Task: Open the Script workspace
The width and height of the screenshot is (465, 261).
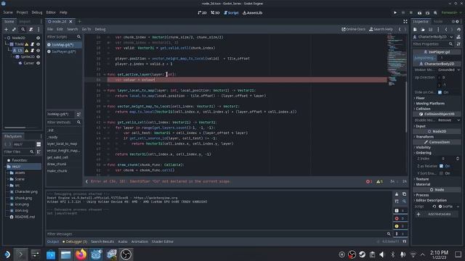Action: pos(231,13)
